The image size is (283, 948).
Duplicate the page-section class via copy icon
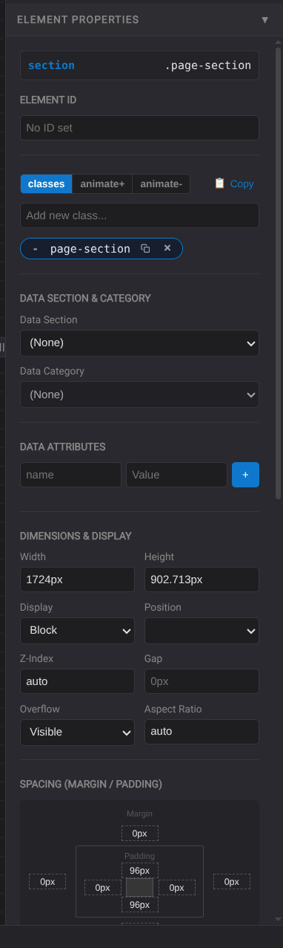pyautogui.click(x=145, y=249)
